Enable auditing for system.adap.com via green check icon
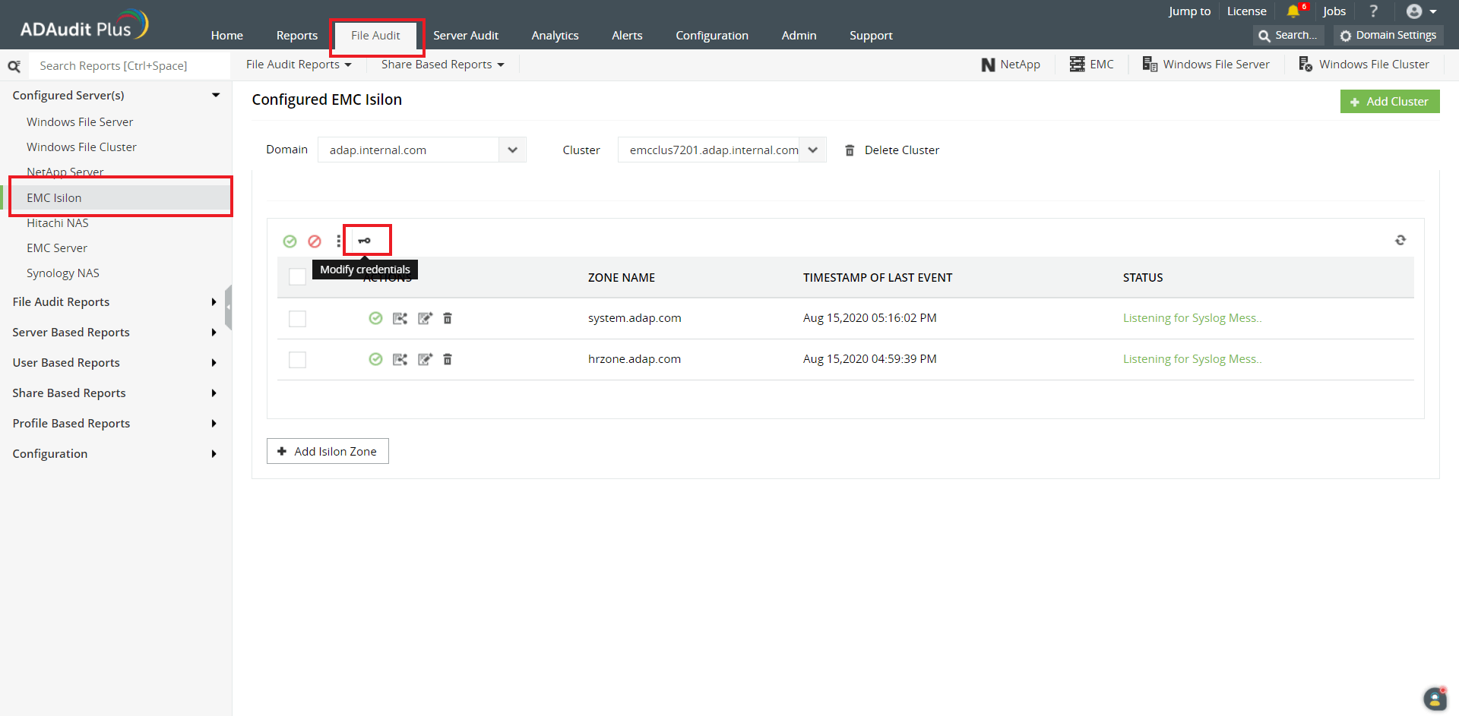Image resolution: width=1459 pixels, height=716 pixels. coord(375,318)
